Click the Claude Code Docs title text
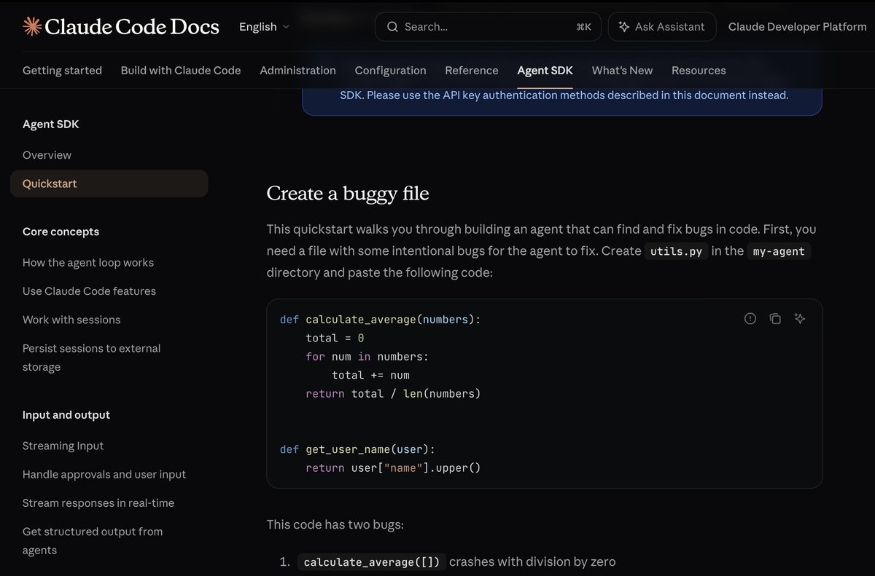Viewport: 875px width, 576px height. coord(132,27)
